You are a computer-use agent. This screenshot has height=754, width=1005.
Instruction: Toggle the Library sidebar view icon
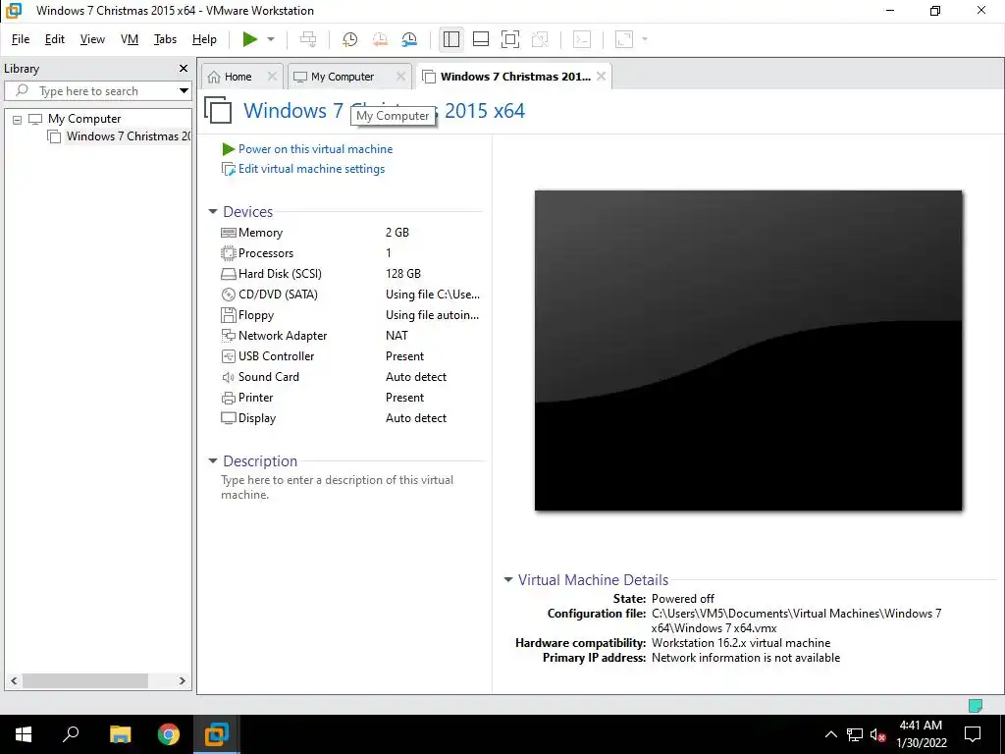coord(451,39)
